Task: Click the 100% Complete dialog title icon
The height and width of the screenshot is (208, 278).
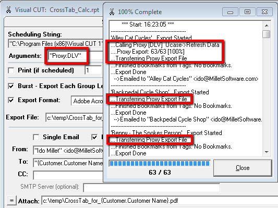Action: pyautogui.click(x=112, y=12)
